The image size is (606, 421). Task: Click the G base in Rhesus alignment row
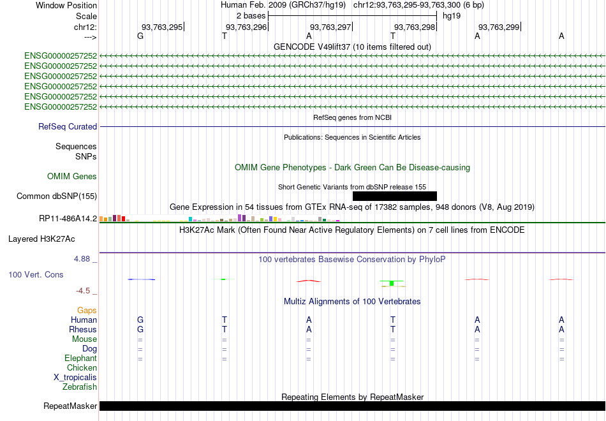pyautogui.click(x=140, y=329)
